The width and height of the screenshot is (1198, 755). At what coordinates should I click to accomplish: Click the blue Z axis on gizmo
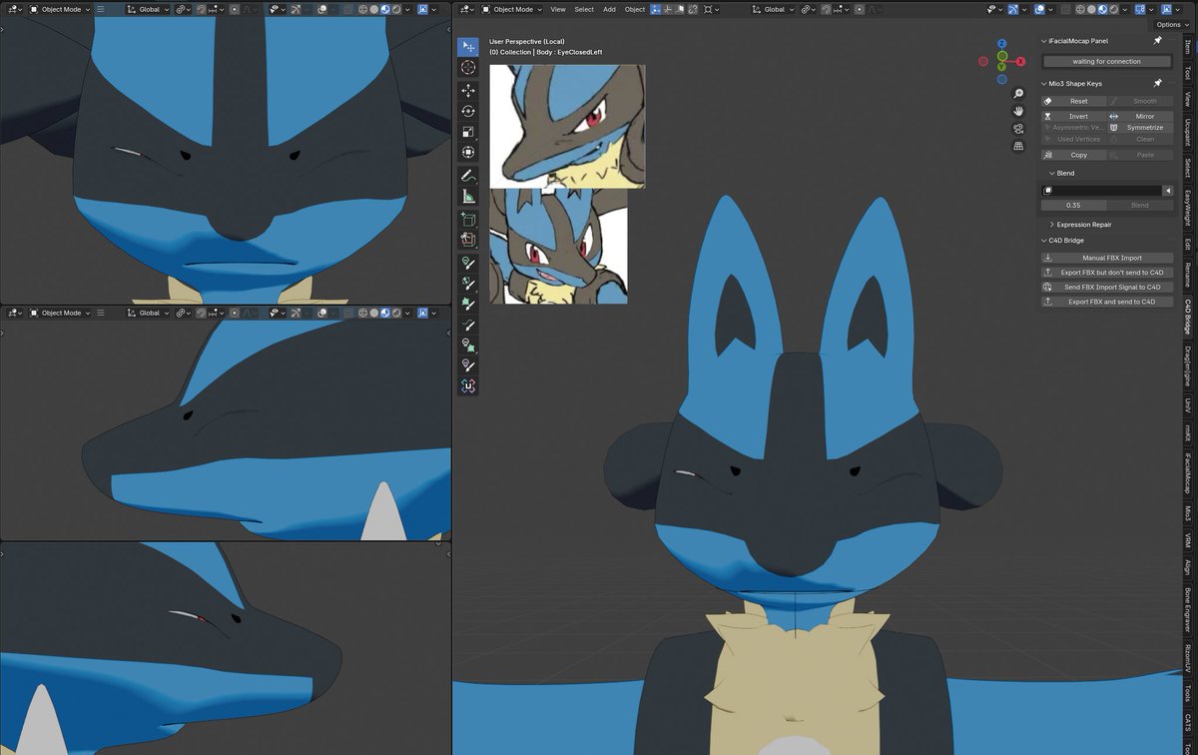click(x=1002, y=44)
